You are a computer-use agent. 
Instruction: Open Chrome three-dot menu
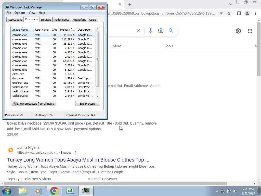coord(255,13)
